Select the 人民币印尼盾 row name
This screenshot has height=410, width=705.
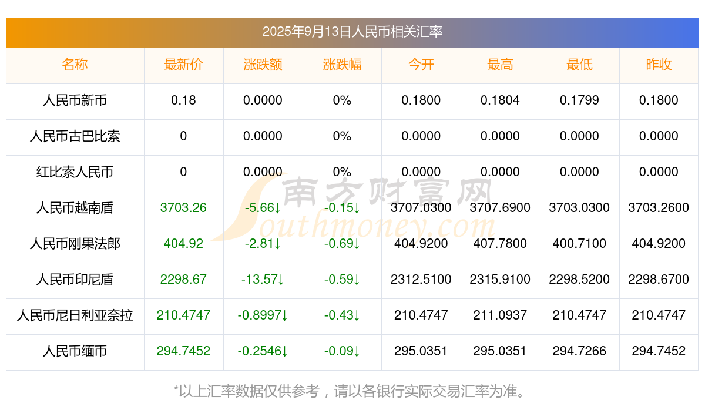(x=75, y=280)
